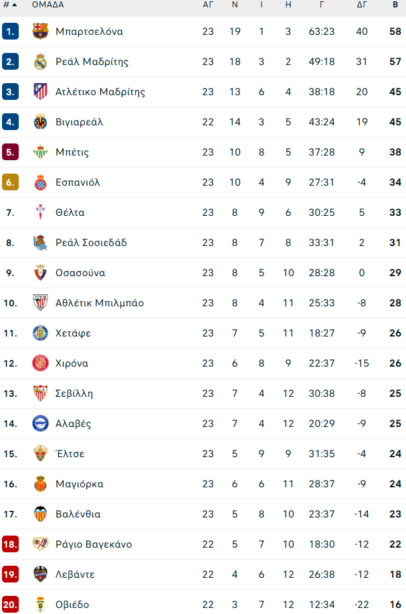This screenshot has width=406, height=614.
Task: Open the Atlético Madrid crest icon
Action: coord(41,92)
